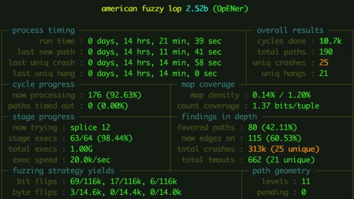Click the orange uniq crashes value 25
Viewport: 354px width, 199px height.
click(324, 63)
